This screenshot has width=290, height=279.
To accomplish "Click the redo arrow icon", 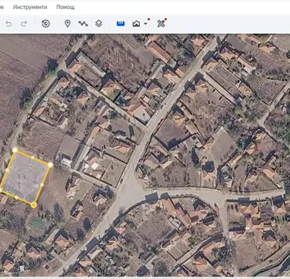I will (x=24, y=24).
